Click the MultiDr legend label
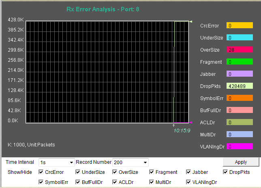 [208, 135]
